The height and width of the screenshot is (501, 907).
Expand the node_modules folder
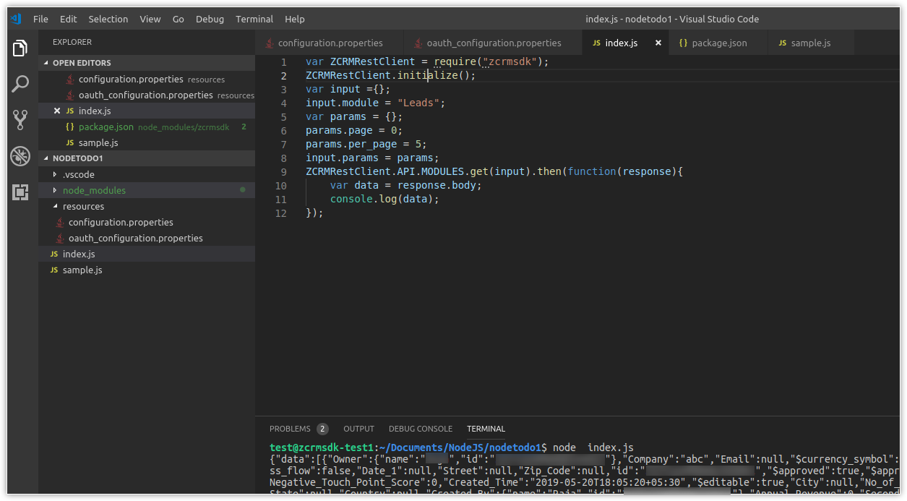point(94,190)
